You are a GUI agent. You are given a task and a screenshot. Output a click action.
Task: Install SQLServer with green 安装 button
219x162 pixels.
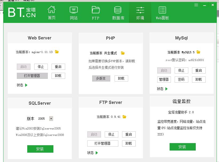click(x=40, y=149)
